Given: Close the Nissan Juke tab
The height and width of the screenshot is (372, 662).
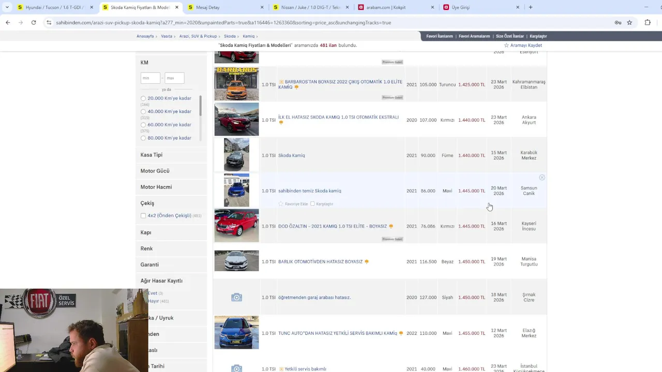Looking at the screenshot, I should (347, 7).
